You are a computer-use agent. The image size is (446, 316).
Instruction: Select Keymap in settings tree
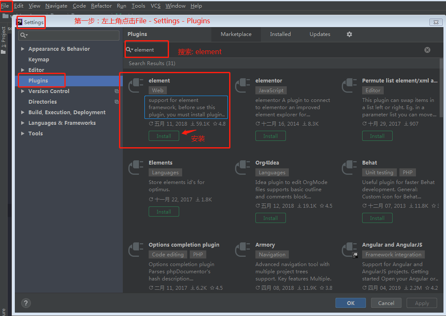(39, 59)
